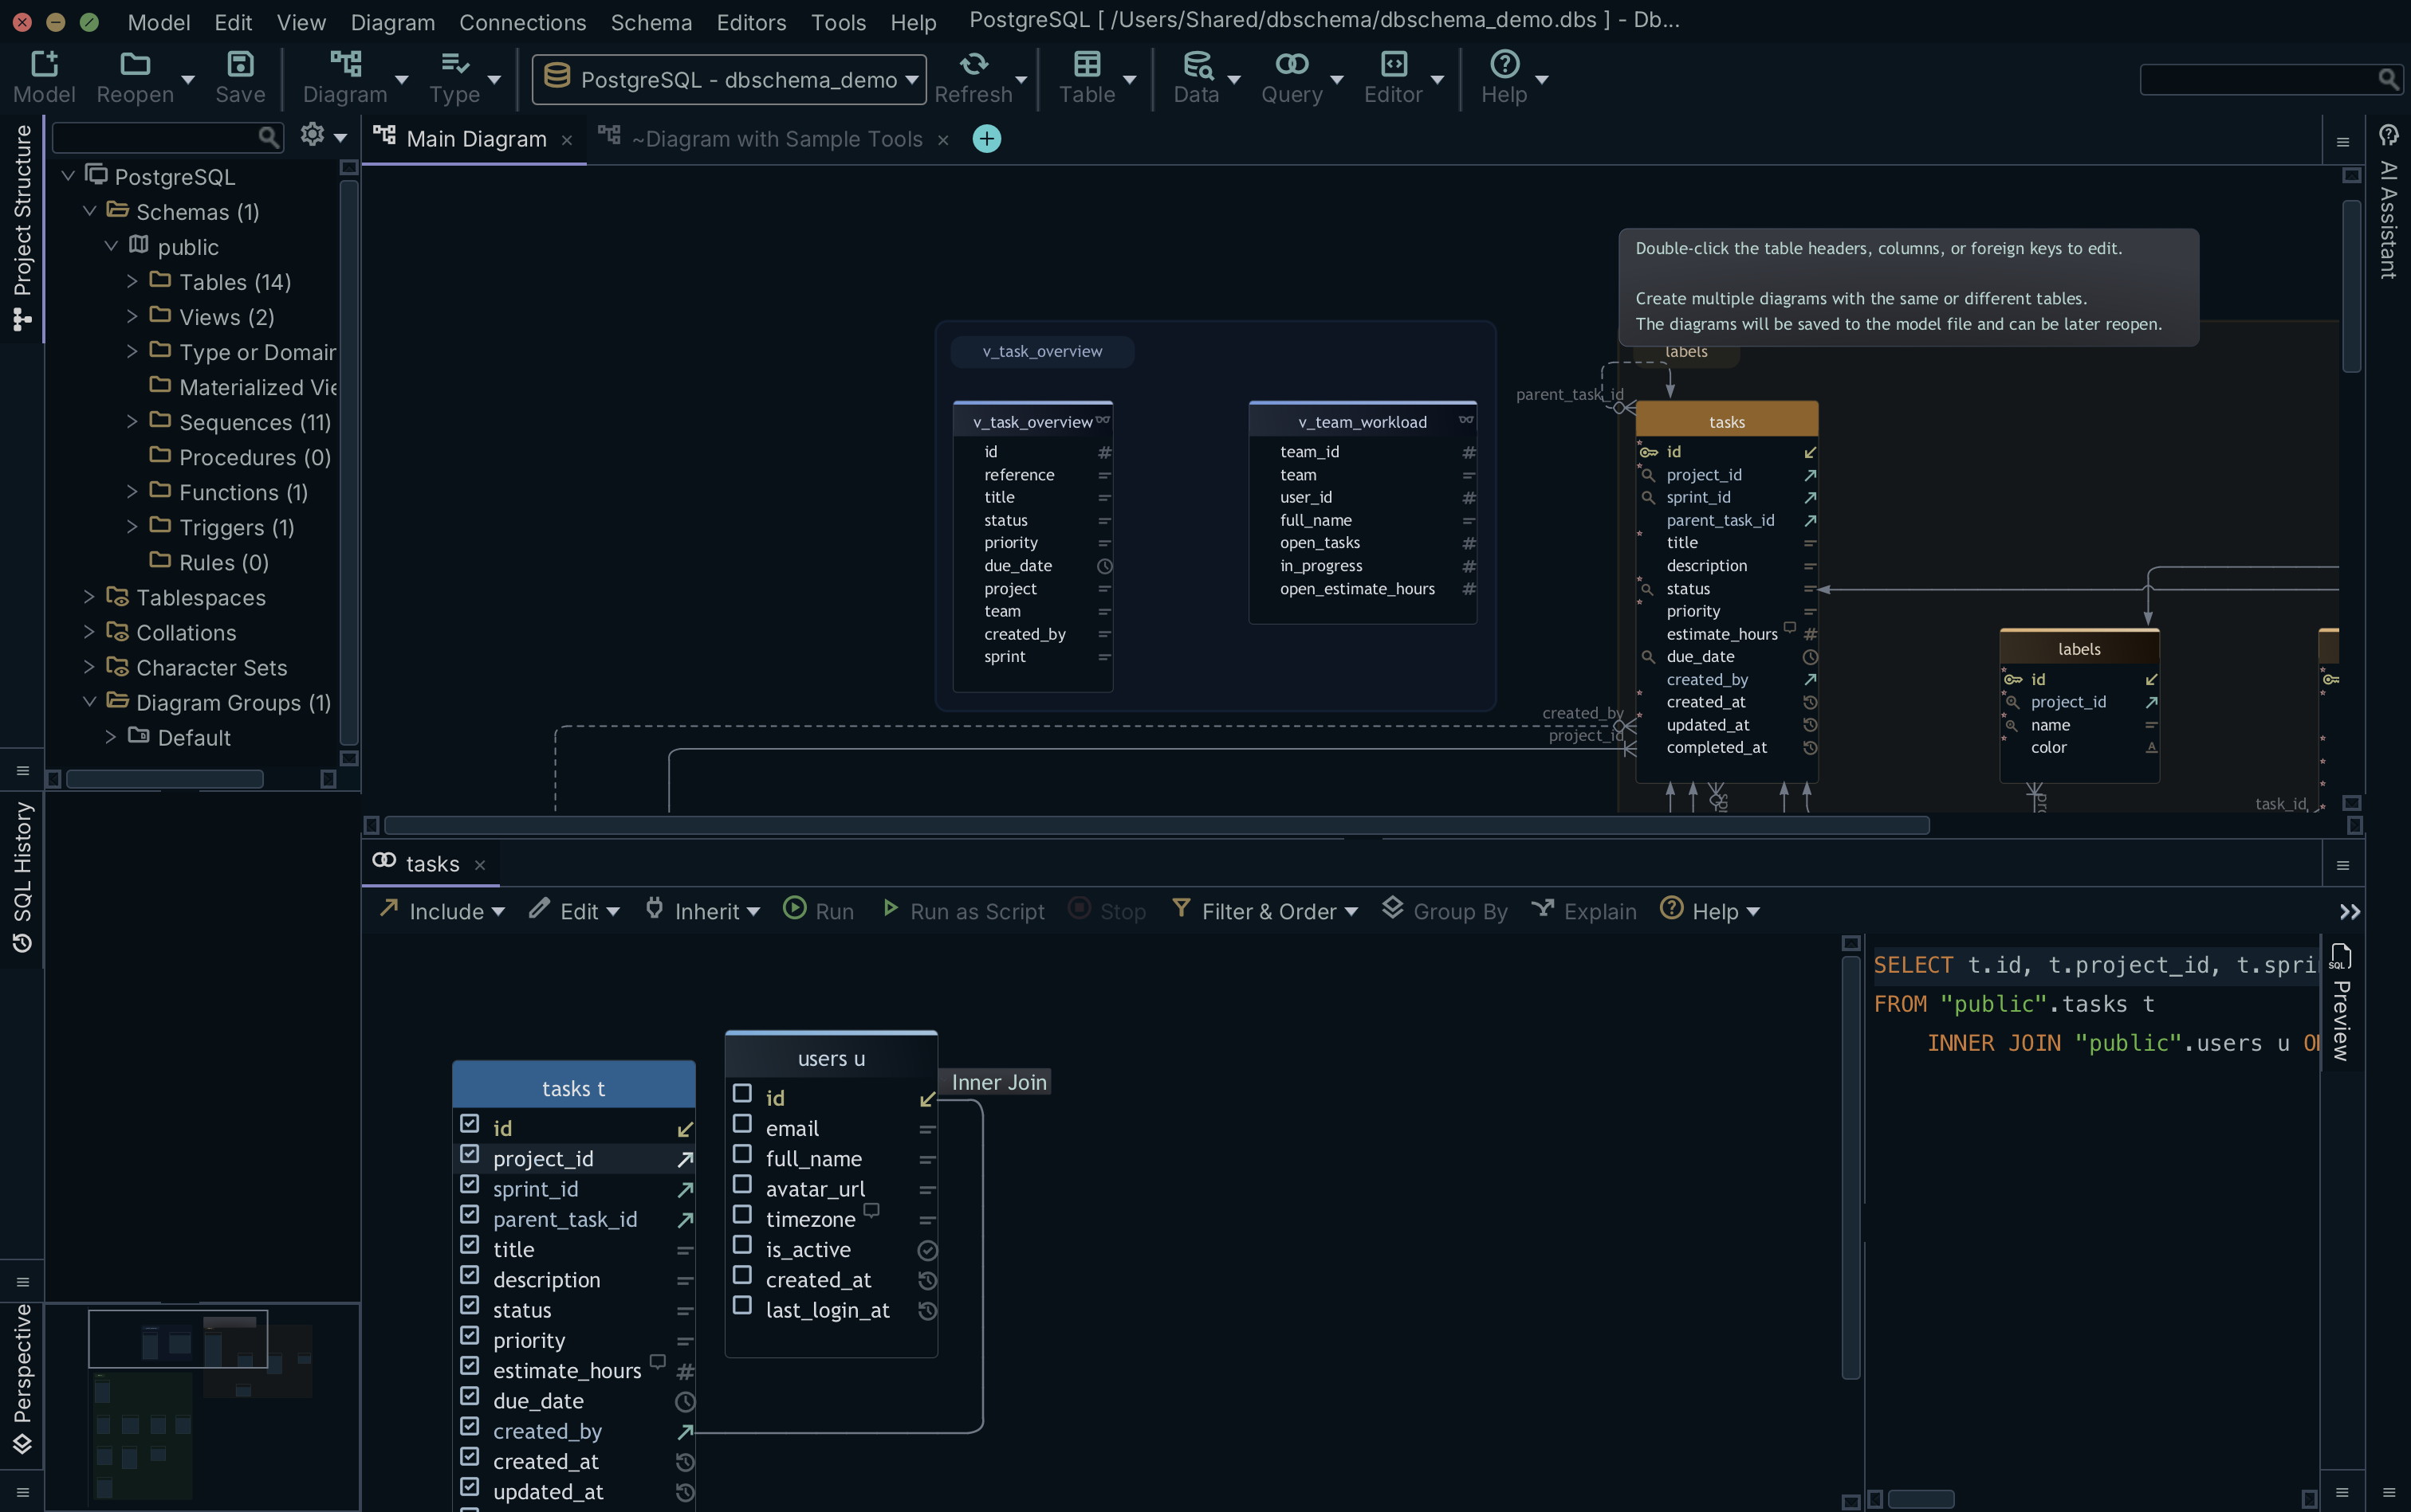Open the Perspective side panel

point(22,1378)
